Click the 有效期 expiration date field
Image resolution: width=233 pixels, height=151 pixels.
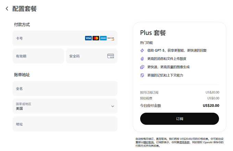tap(38, 56)
